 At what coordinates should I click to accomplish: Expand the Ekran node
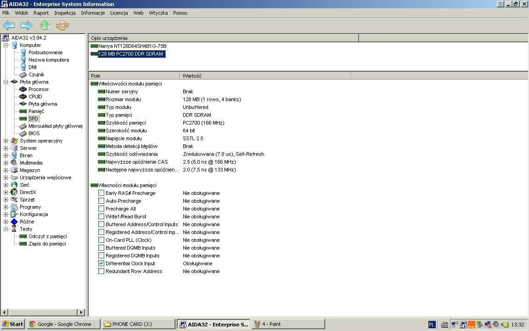(x=6, y=156)
